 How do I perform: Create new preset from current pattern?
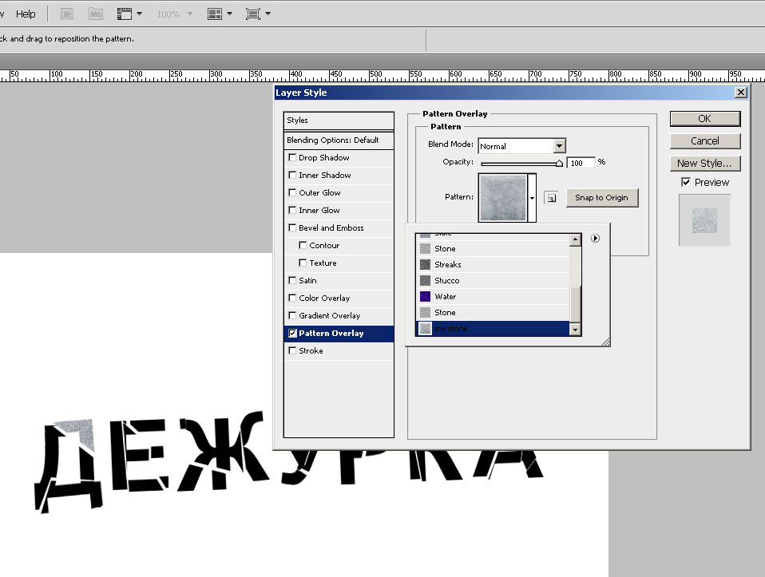pos(551,198)
